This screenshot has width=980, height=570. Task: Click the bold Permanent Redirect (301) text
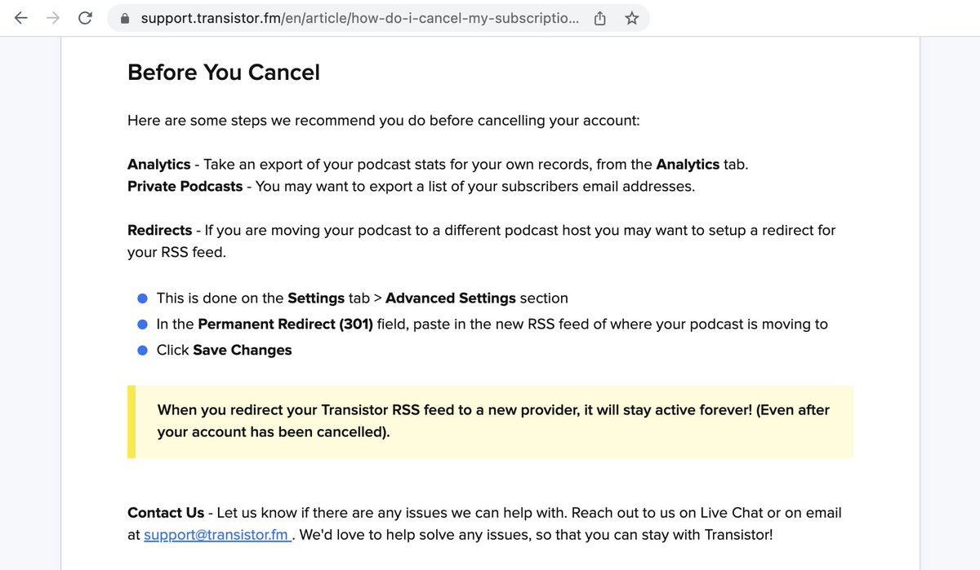click(x=285, y=325)
